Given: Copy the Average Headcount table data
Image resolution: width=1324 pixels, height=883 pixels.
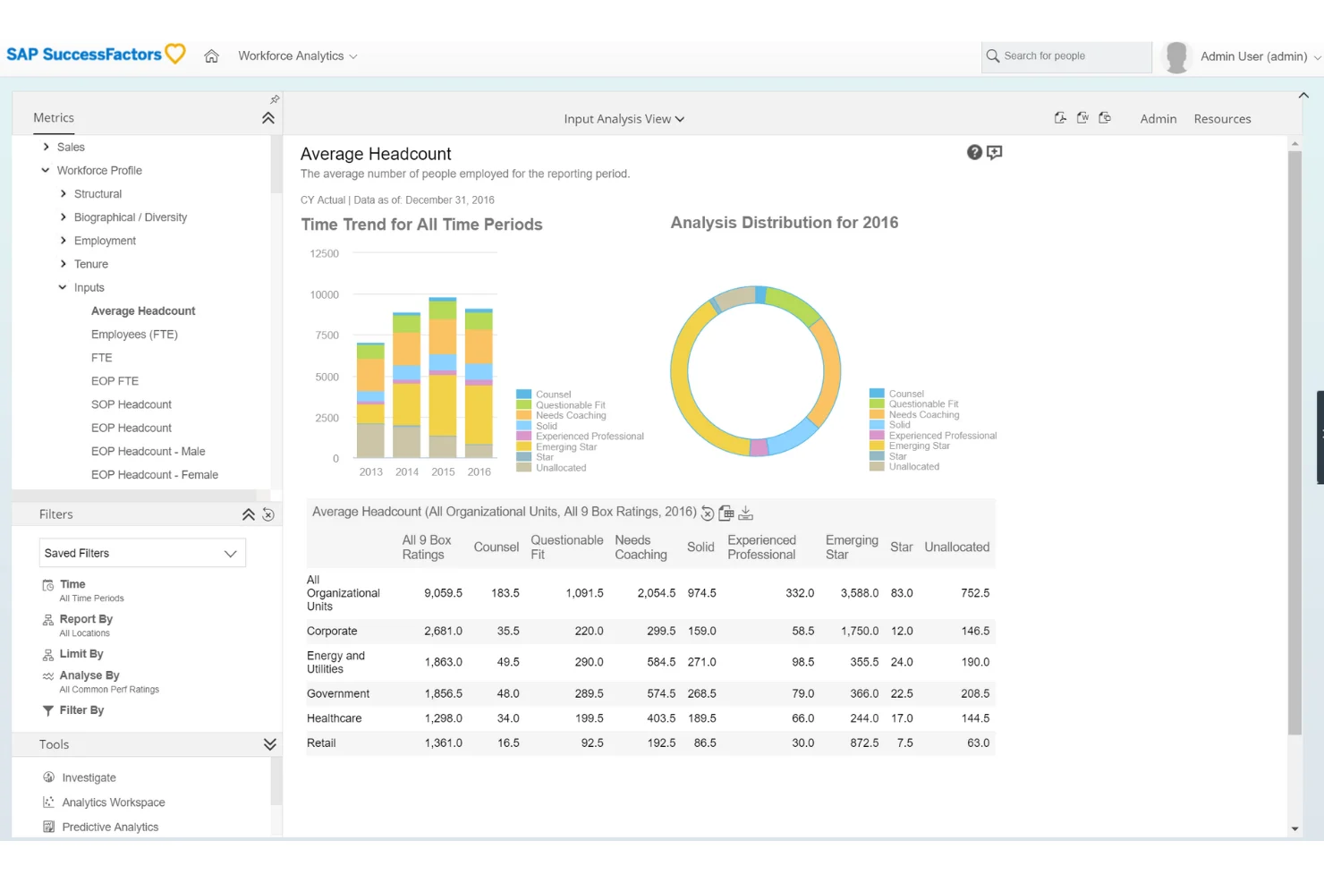Looking at the screenshot, I should [x=726, y=513].
